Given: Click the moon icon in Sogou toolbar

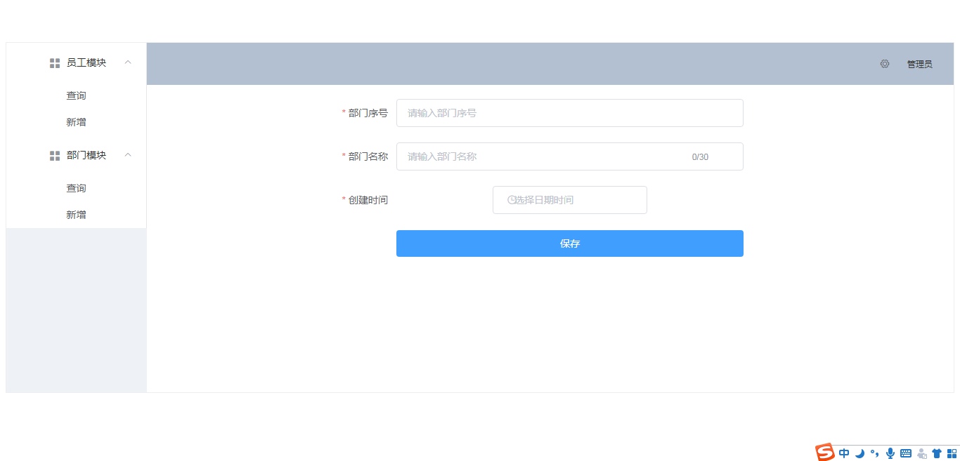Looking at the screenshot, I should (x=860, y=453).
